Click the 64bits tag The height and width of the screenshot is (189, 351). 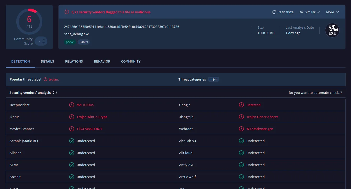point(84,42)
